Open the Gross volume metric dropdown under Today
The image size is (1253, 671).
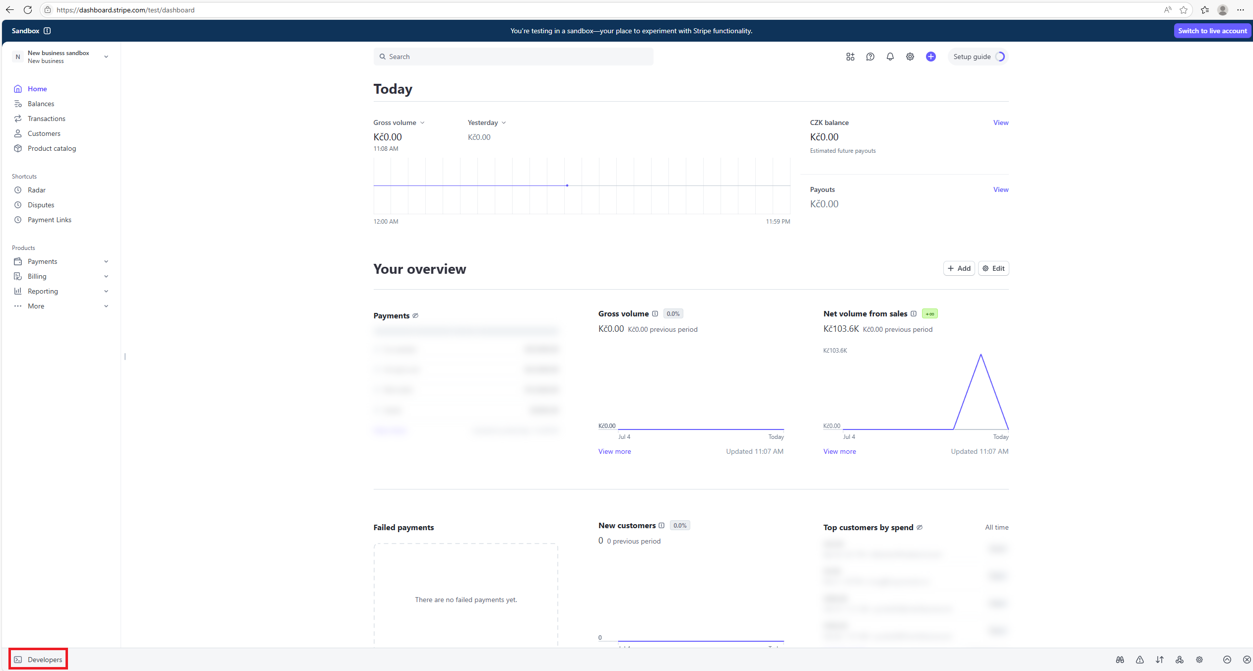click(x=399, y=122)
